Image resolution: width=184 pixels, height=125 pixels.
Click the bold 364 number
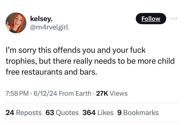pyautogui.click(x=89, y=113)
